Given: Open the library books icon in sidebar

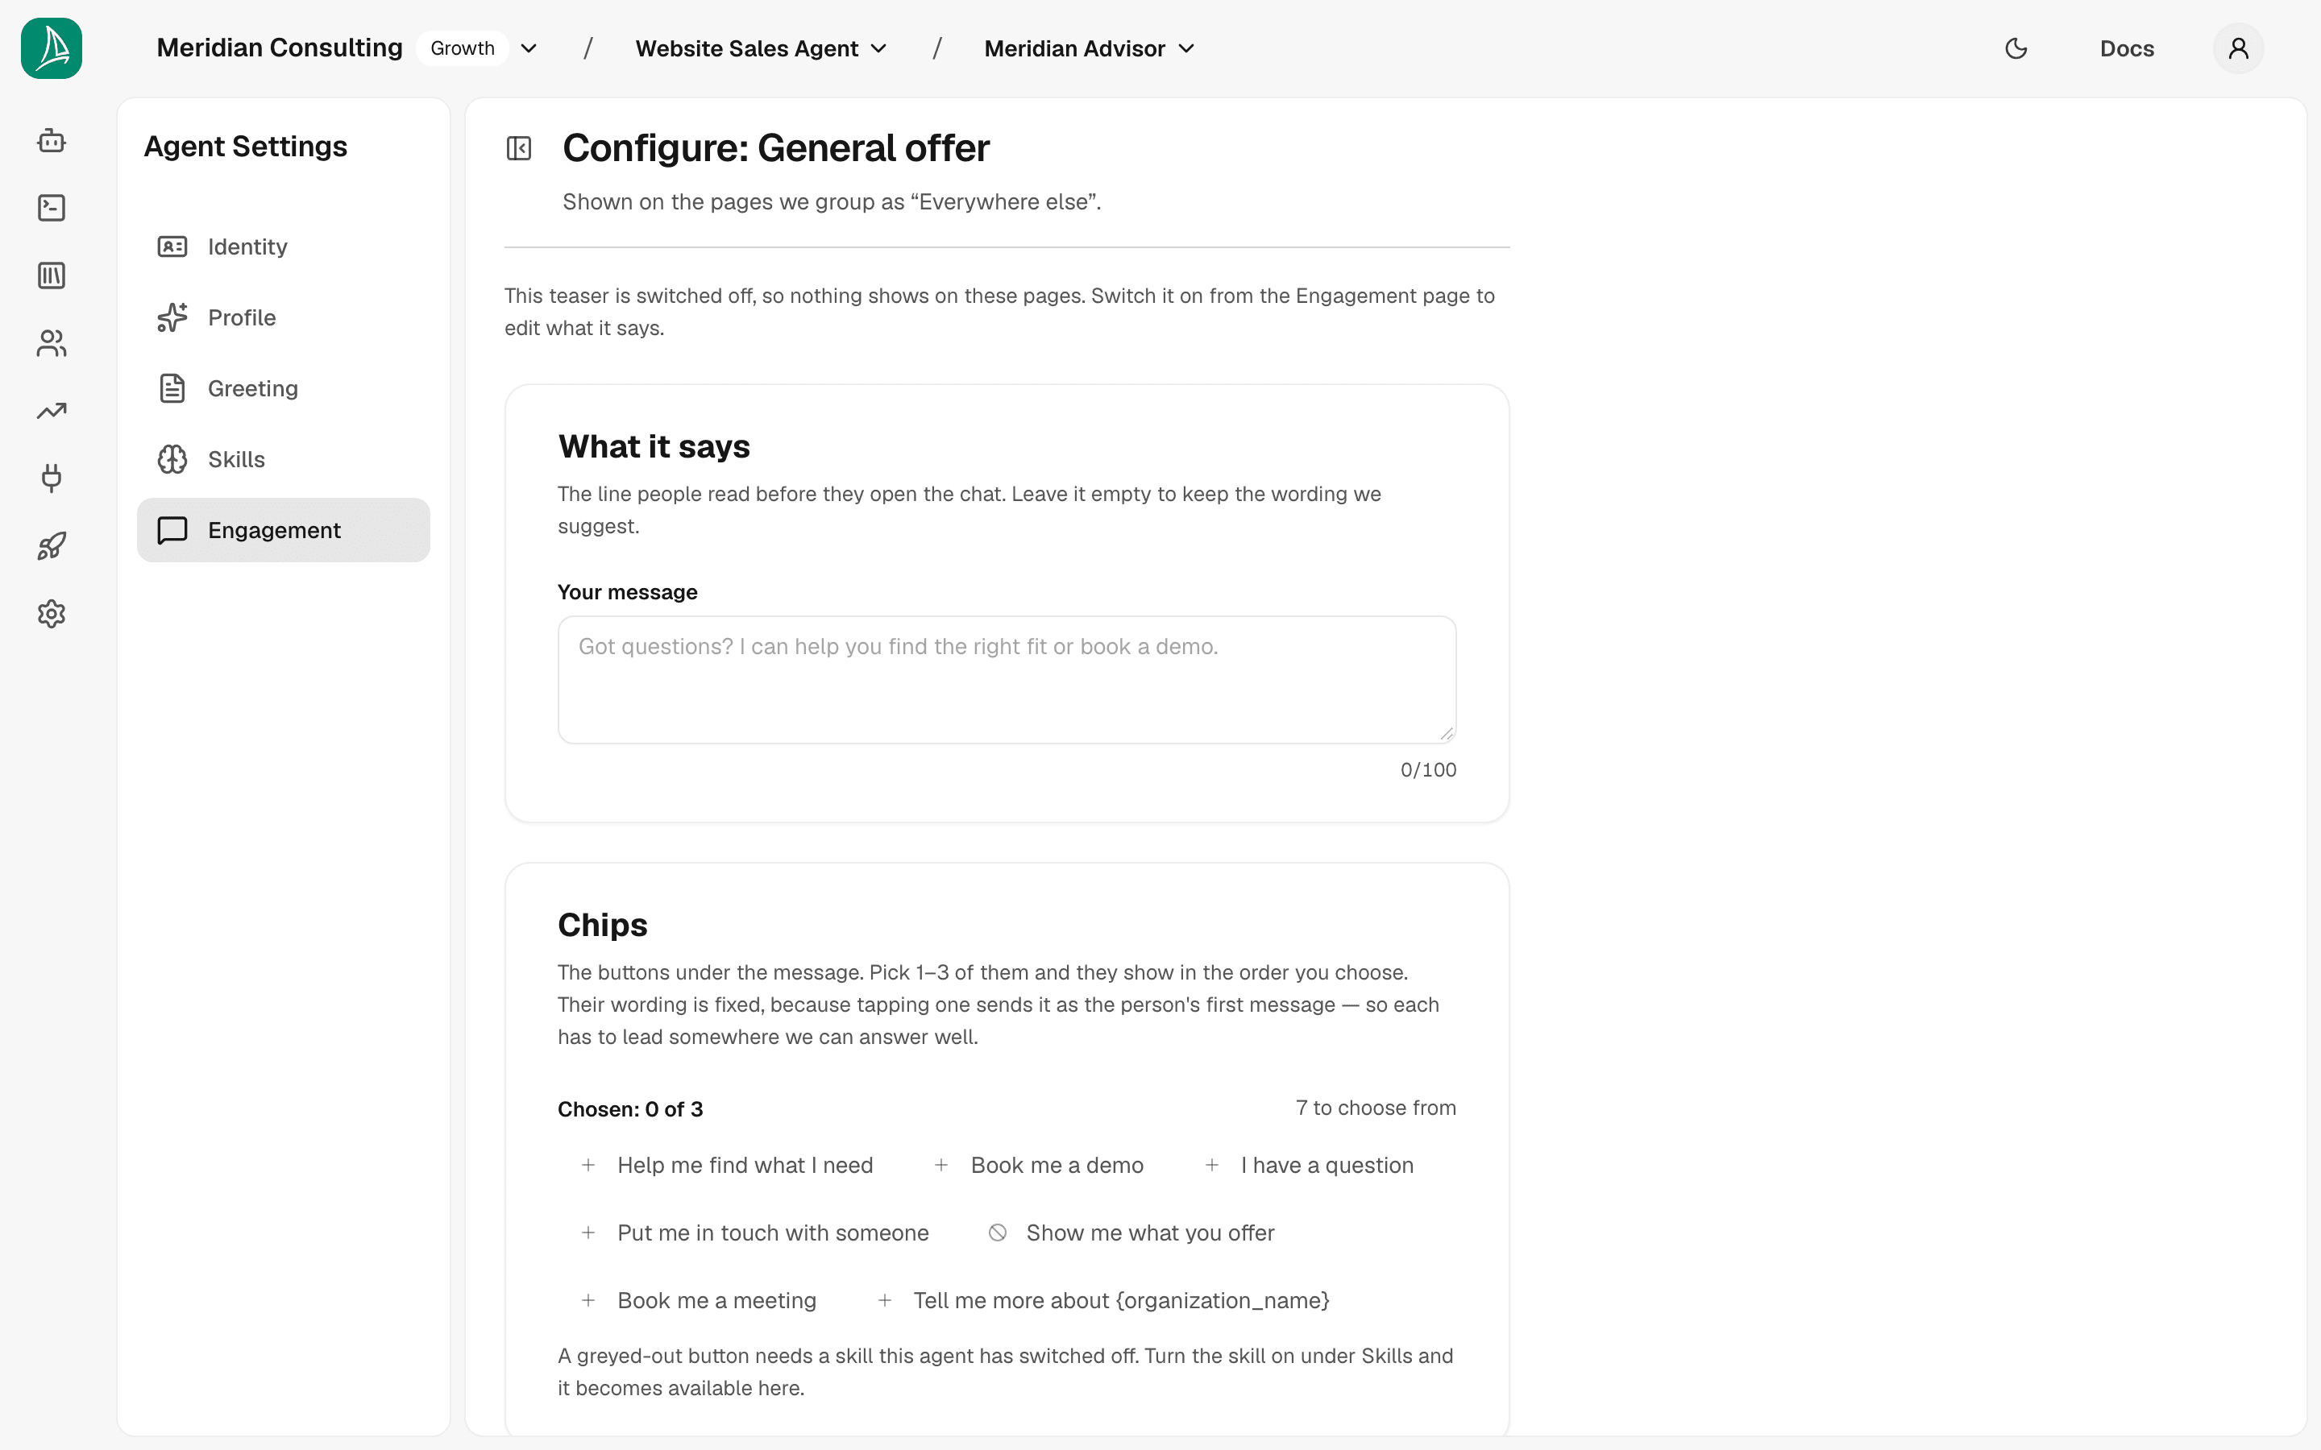Looking at the screenshot, I should [52, 276].
